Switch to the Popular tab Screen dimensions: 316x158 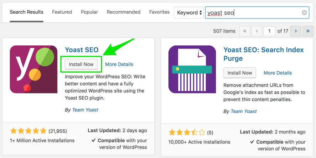tap(89, 12)
